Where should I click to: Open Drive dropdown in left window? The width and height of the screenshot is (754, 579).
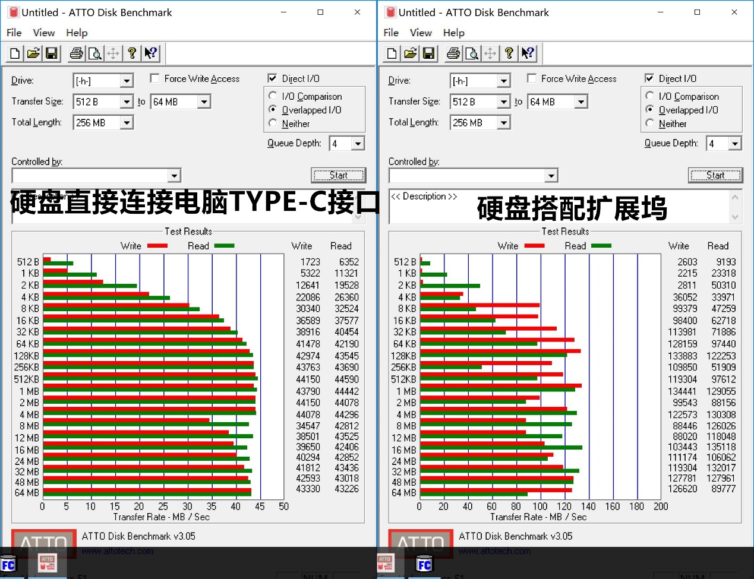pyautogui.click(x=127, y=81)
